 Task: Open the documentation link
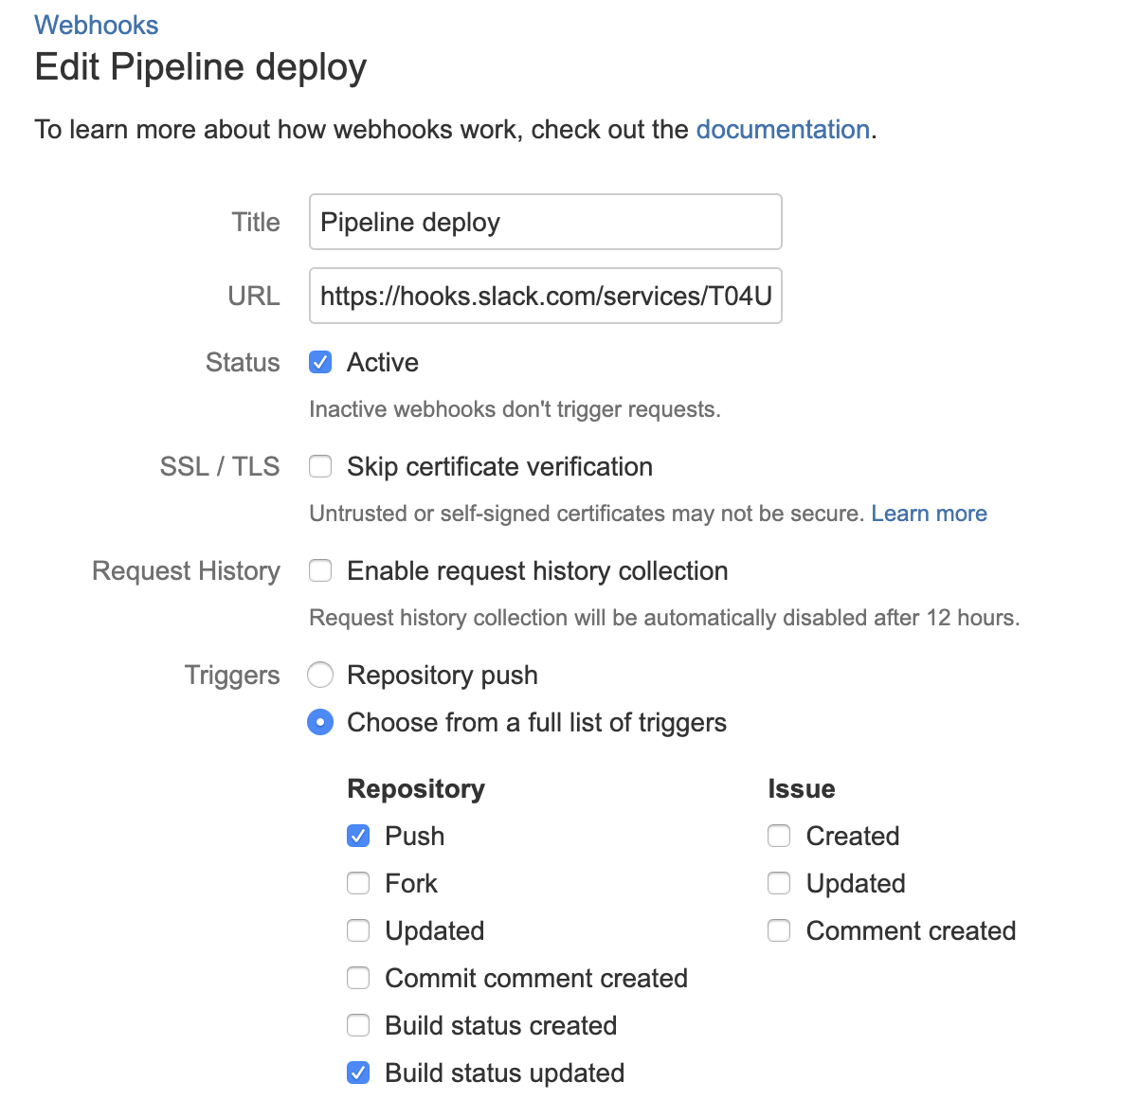783,129
